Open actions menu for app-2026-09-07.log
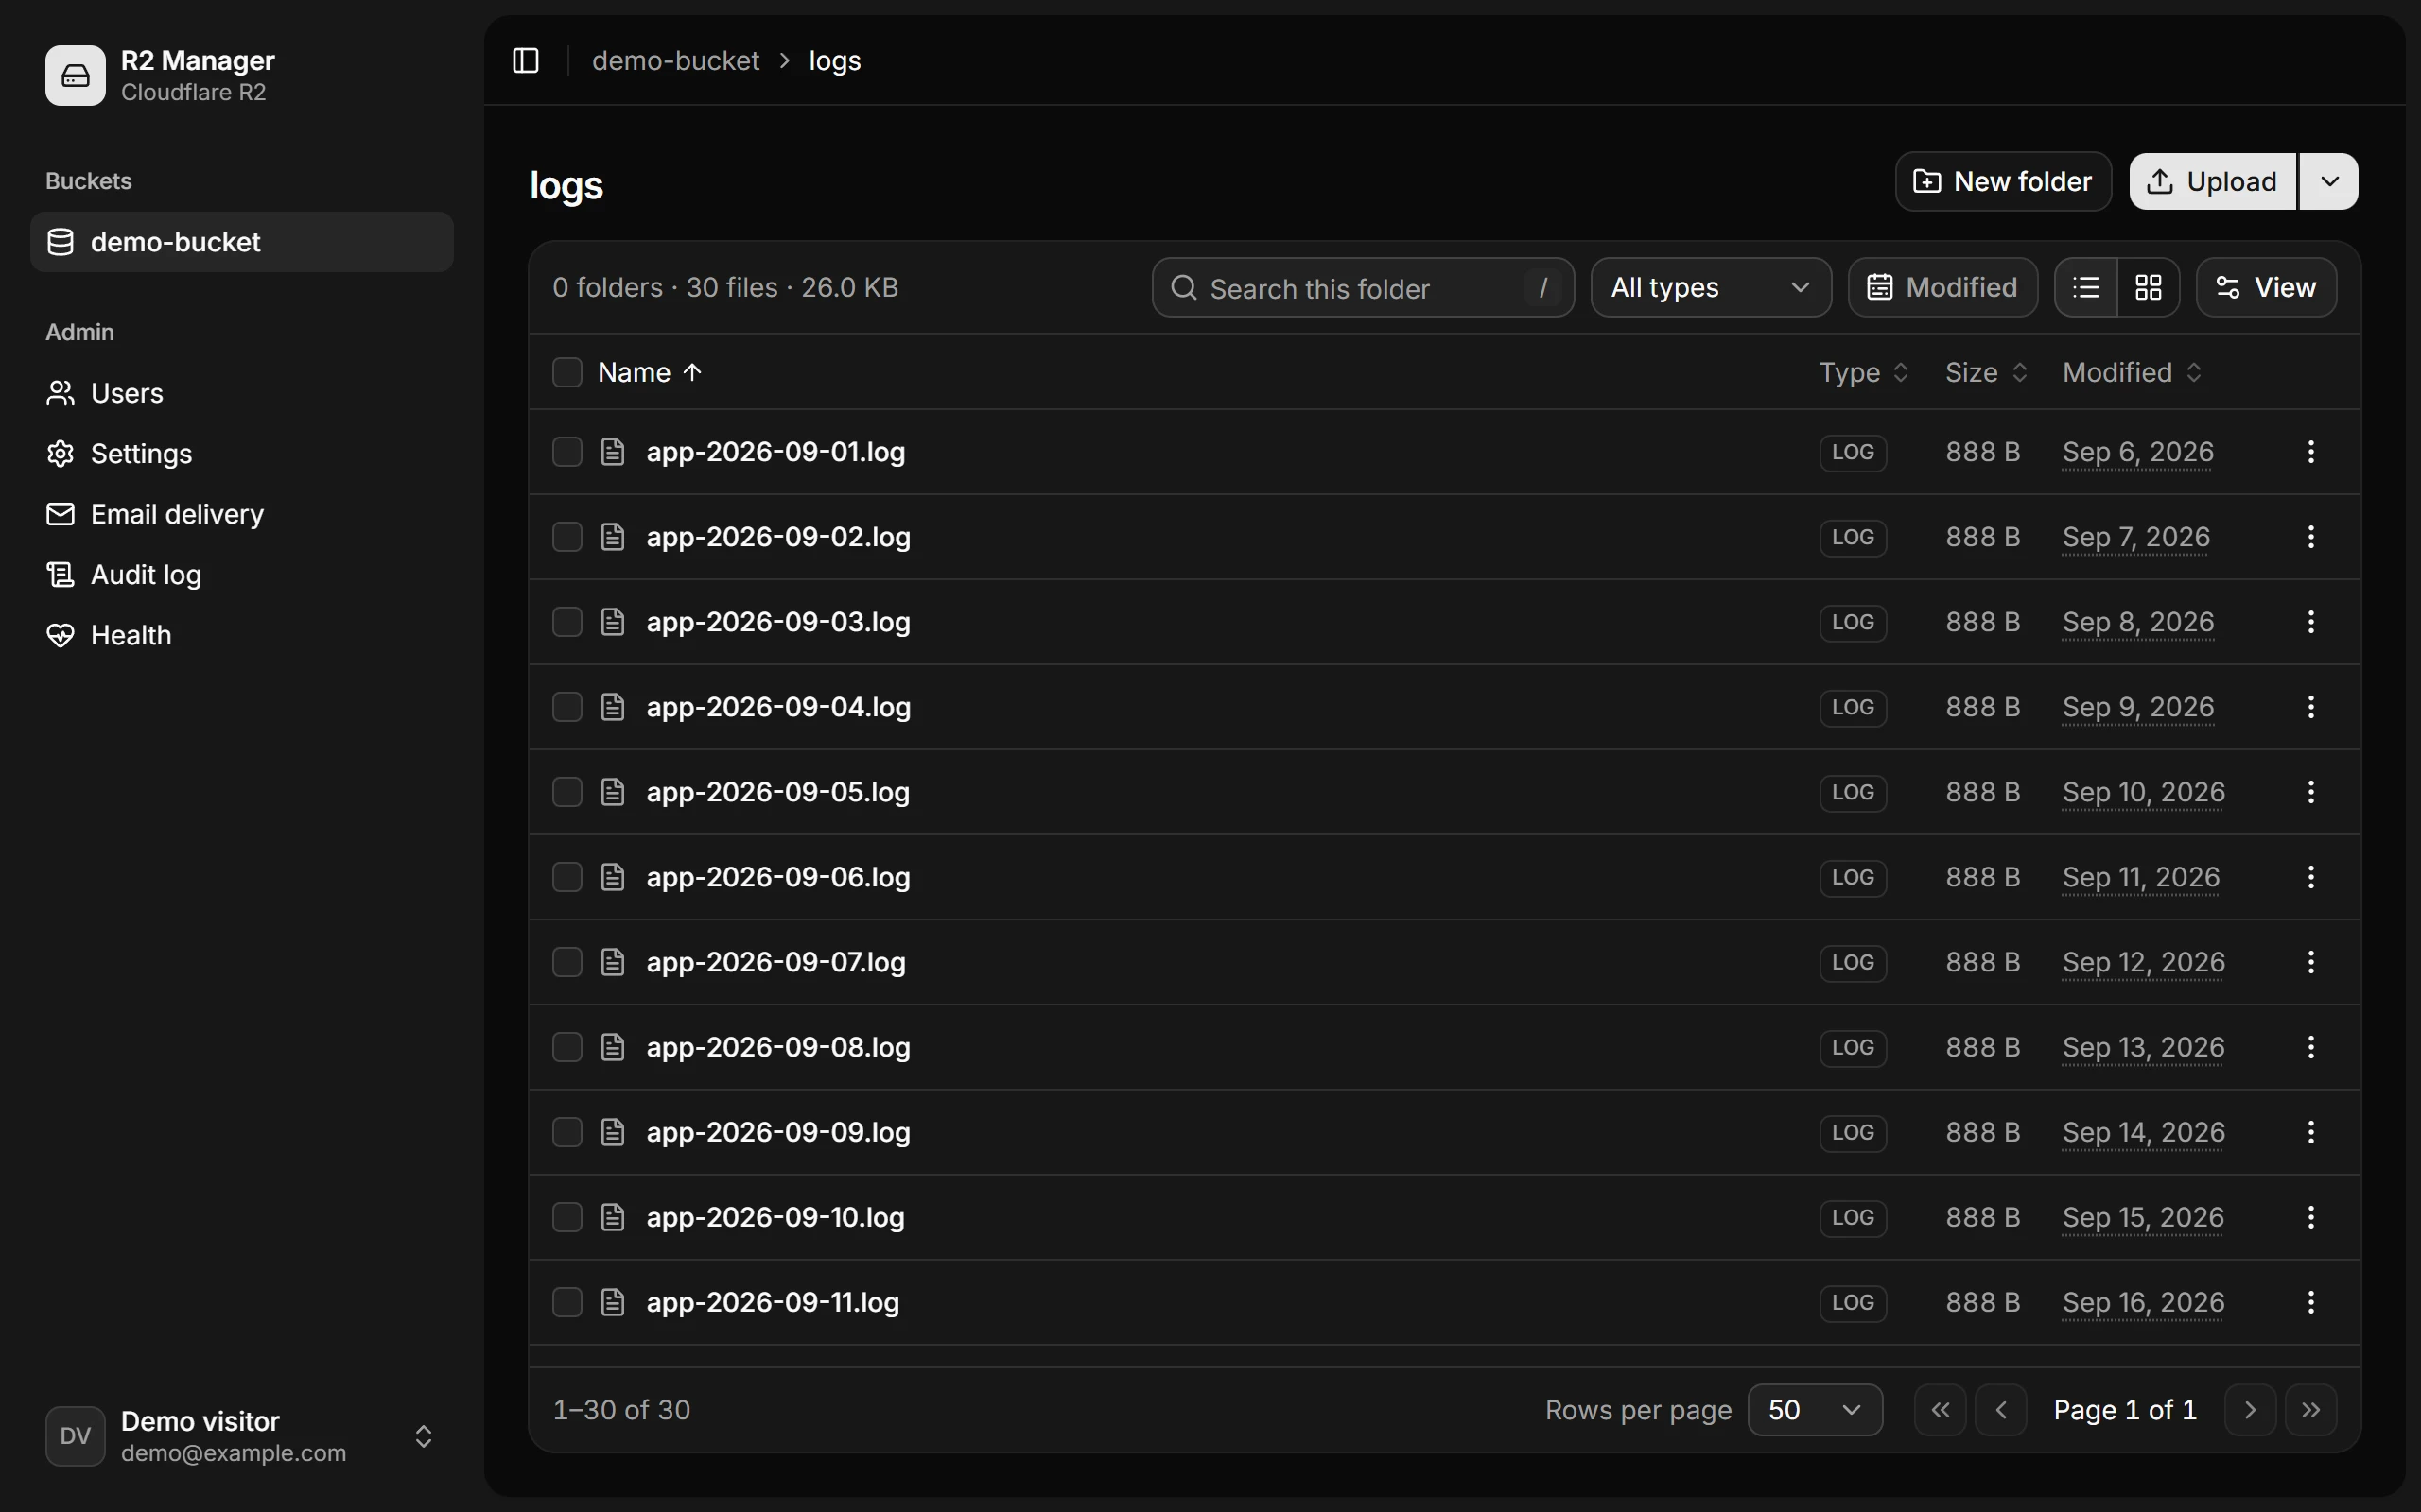The image size is (2421, 1512). point(2310,962)
